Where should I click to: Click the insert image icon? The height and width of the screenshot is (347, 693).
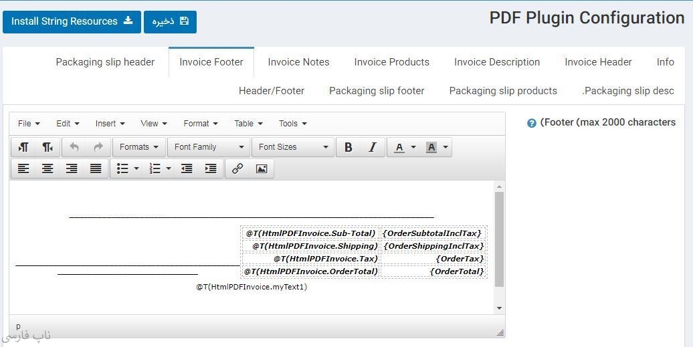coord(262,168)
